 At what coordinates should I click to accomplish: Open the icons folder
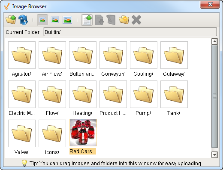pyautogui.click(x=52, y=133)
